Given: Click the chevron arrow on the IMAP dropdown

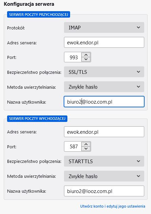Looking at the screenshot, I should point(138,27).
